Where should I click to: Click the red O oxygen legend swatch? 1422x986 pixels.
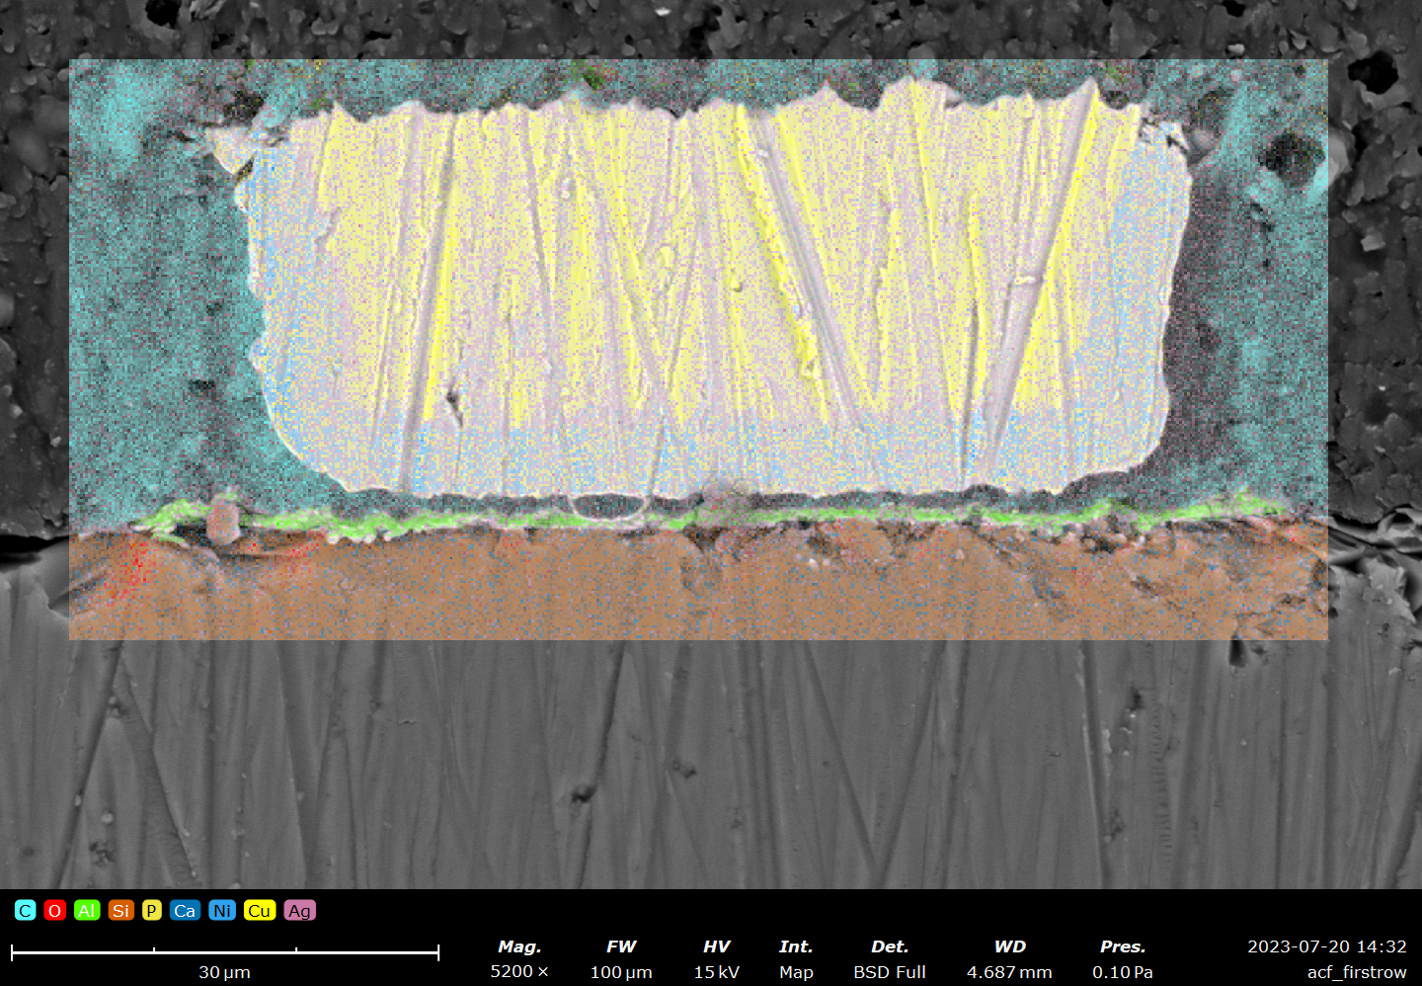pyautogui.click(x=55, y=910)
